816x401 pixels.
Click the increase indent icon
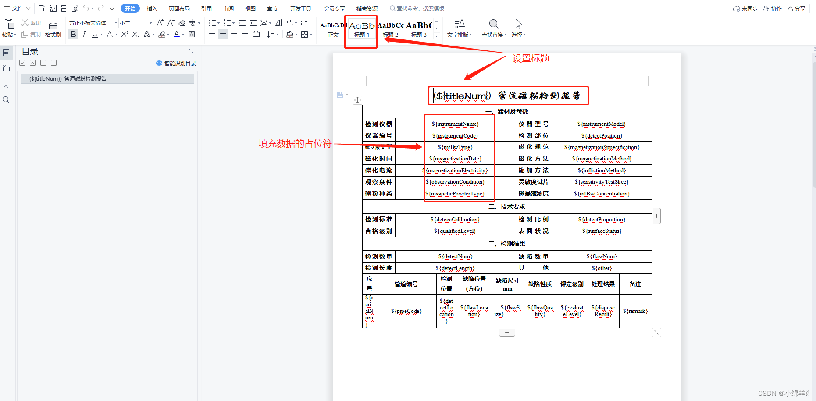253,23
